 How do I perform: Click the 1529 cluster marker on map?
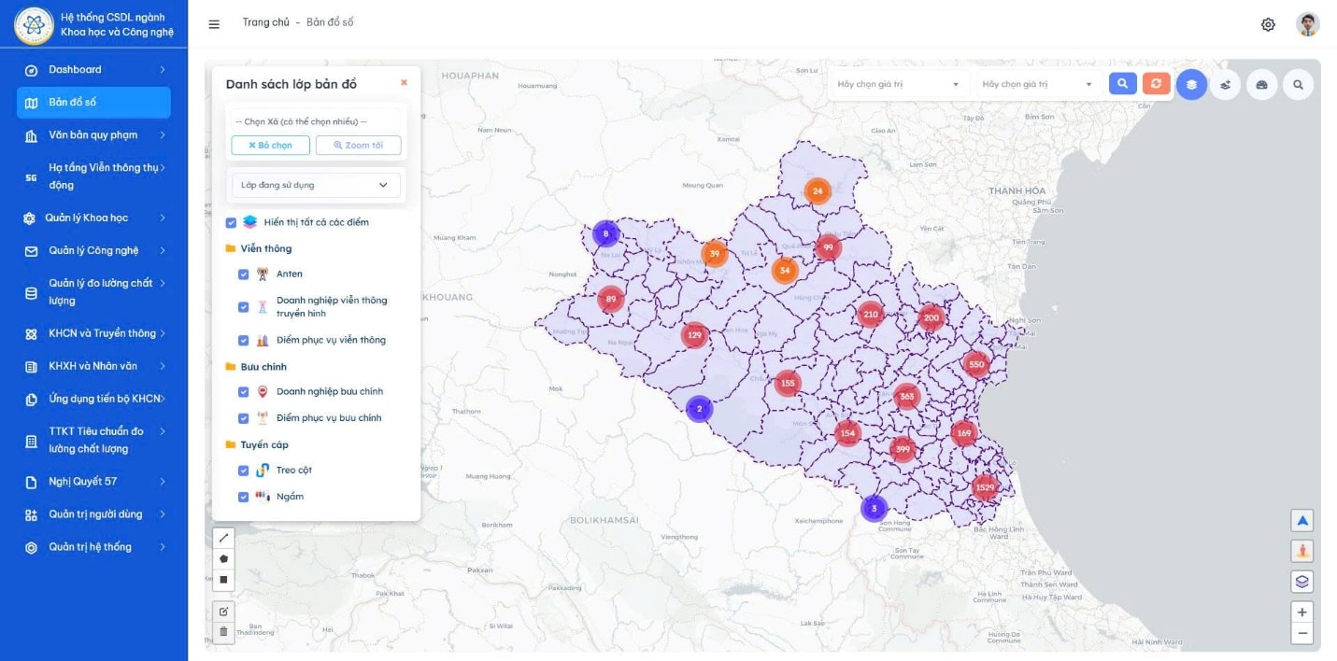click(x=985, y=487)
